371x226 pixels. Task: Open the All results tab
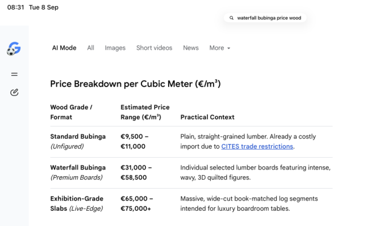pyautogui.click(x=91, y=48)
